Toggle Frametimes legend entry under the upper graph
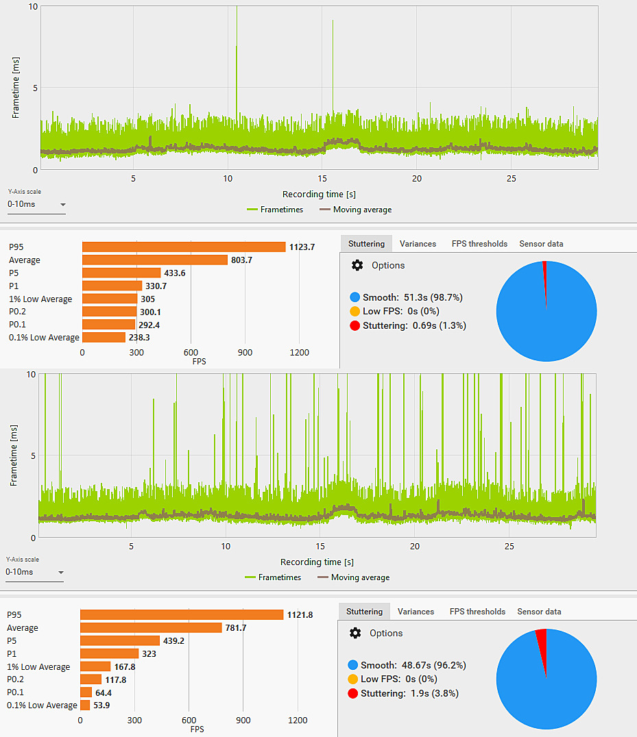 tap(275, 210)
